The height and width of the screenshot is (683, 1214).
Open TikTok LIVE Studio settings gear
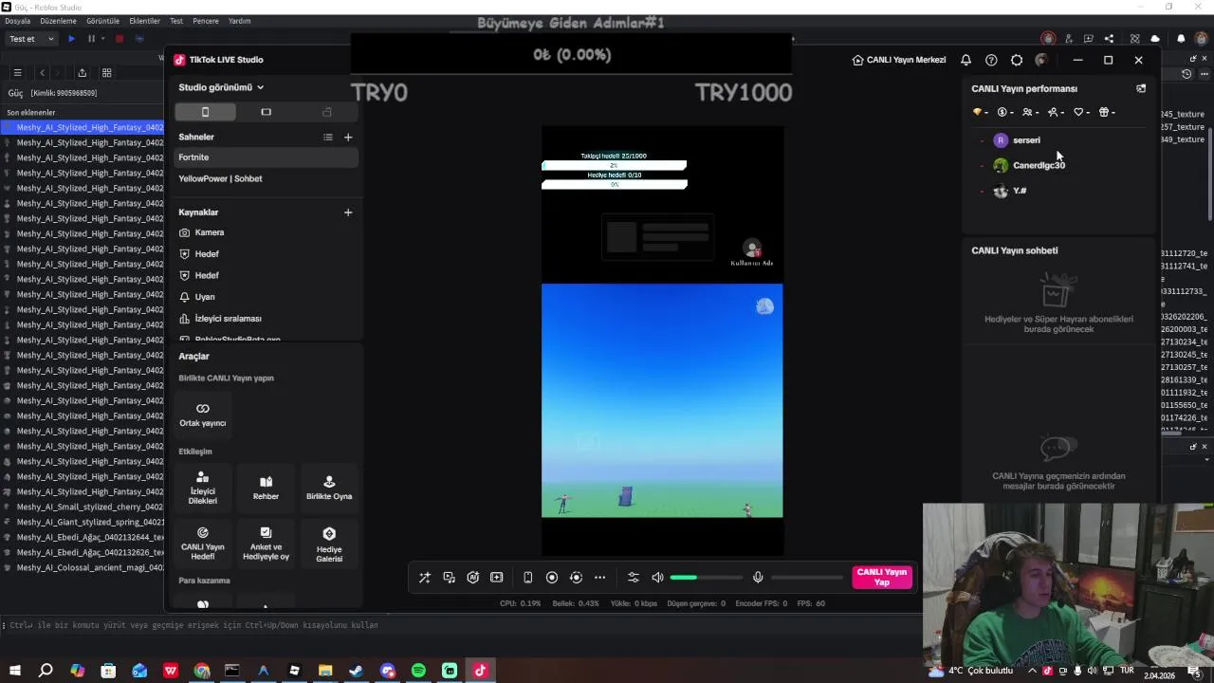coord(1017,60)
